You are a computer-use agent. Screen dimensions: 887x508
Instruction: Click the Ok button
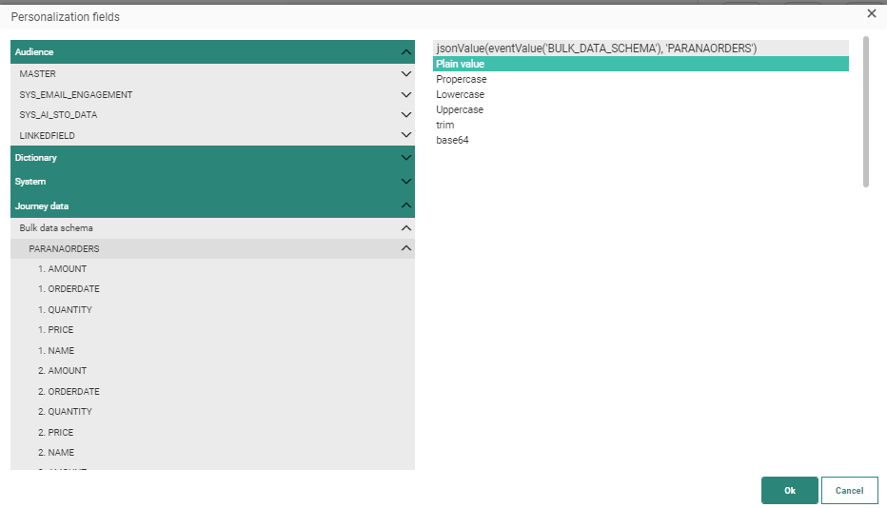[x=789, y=490]
